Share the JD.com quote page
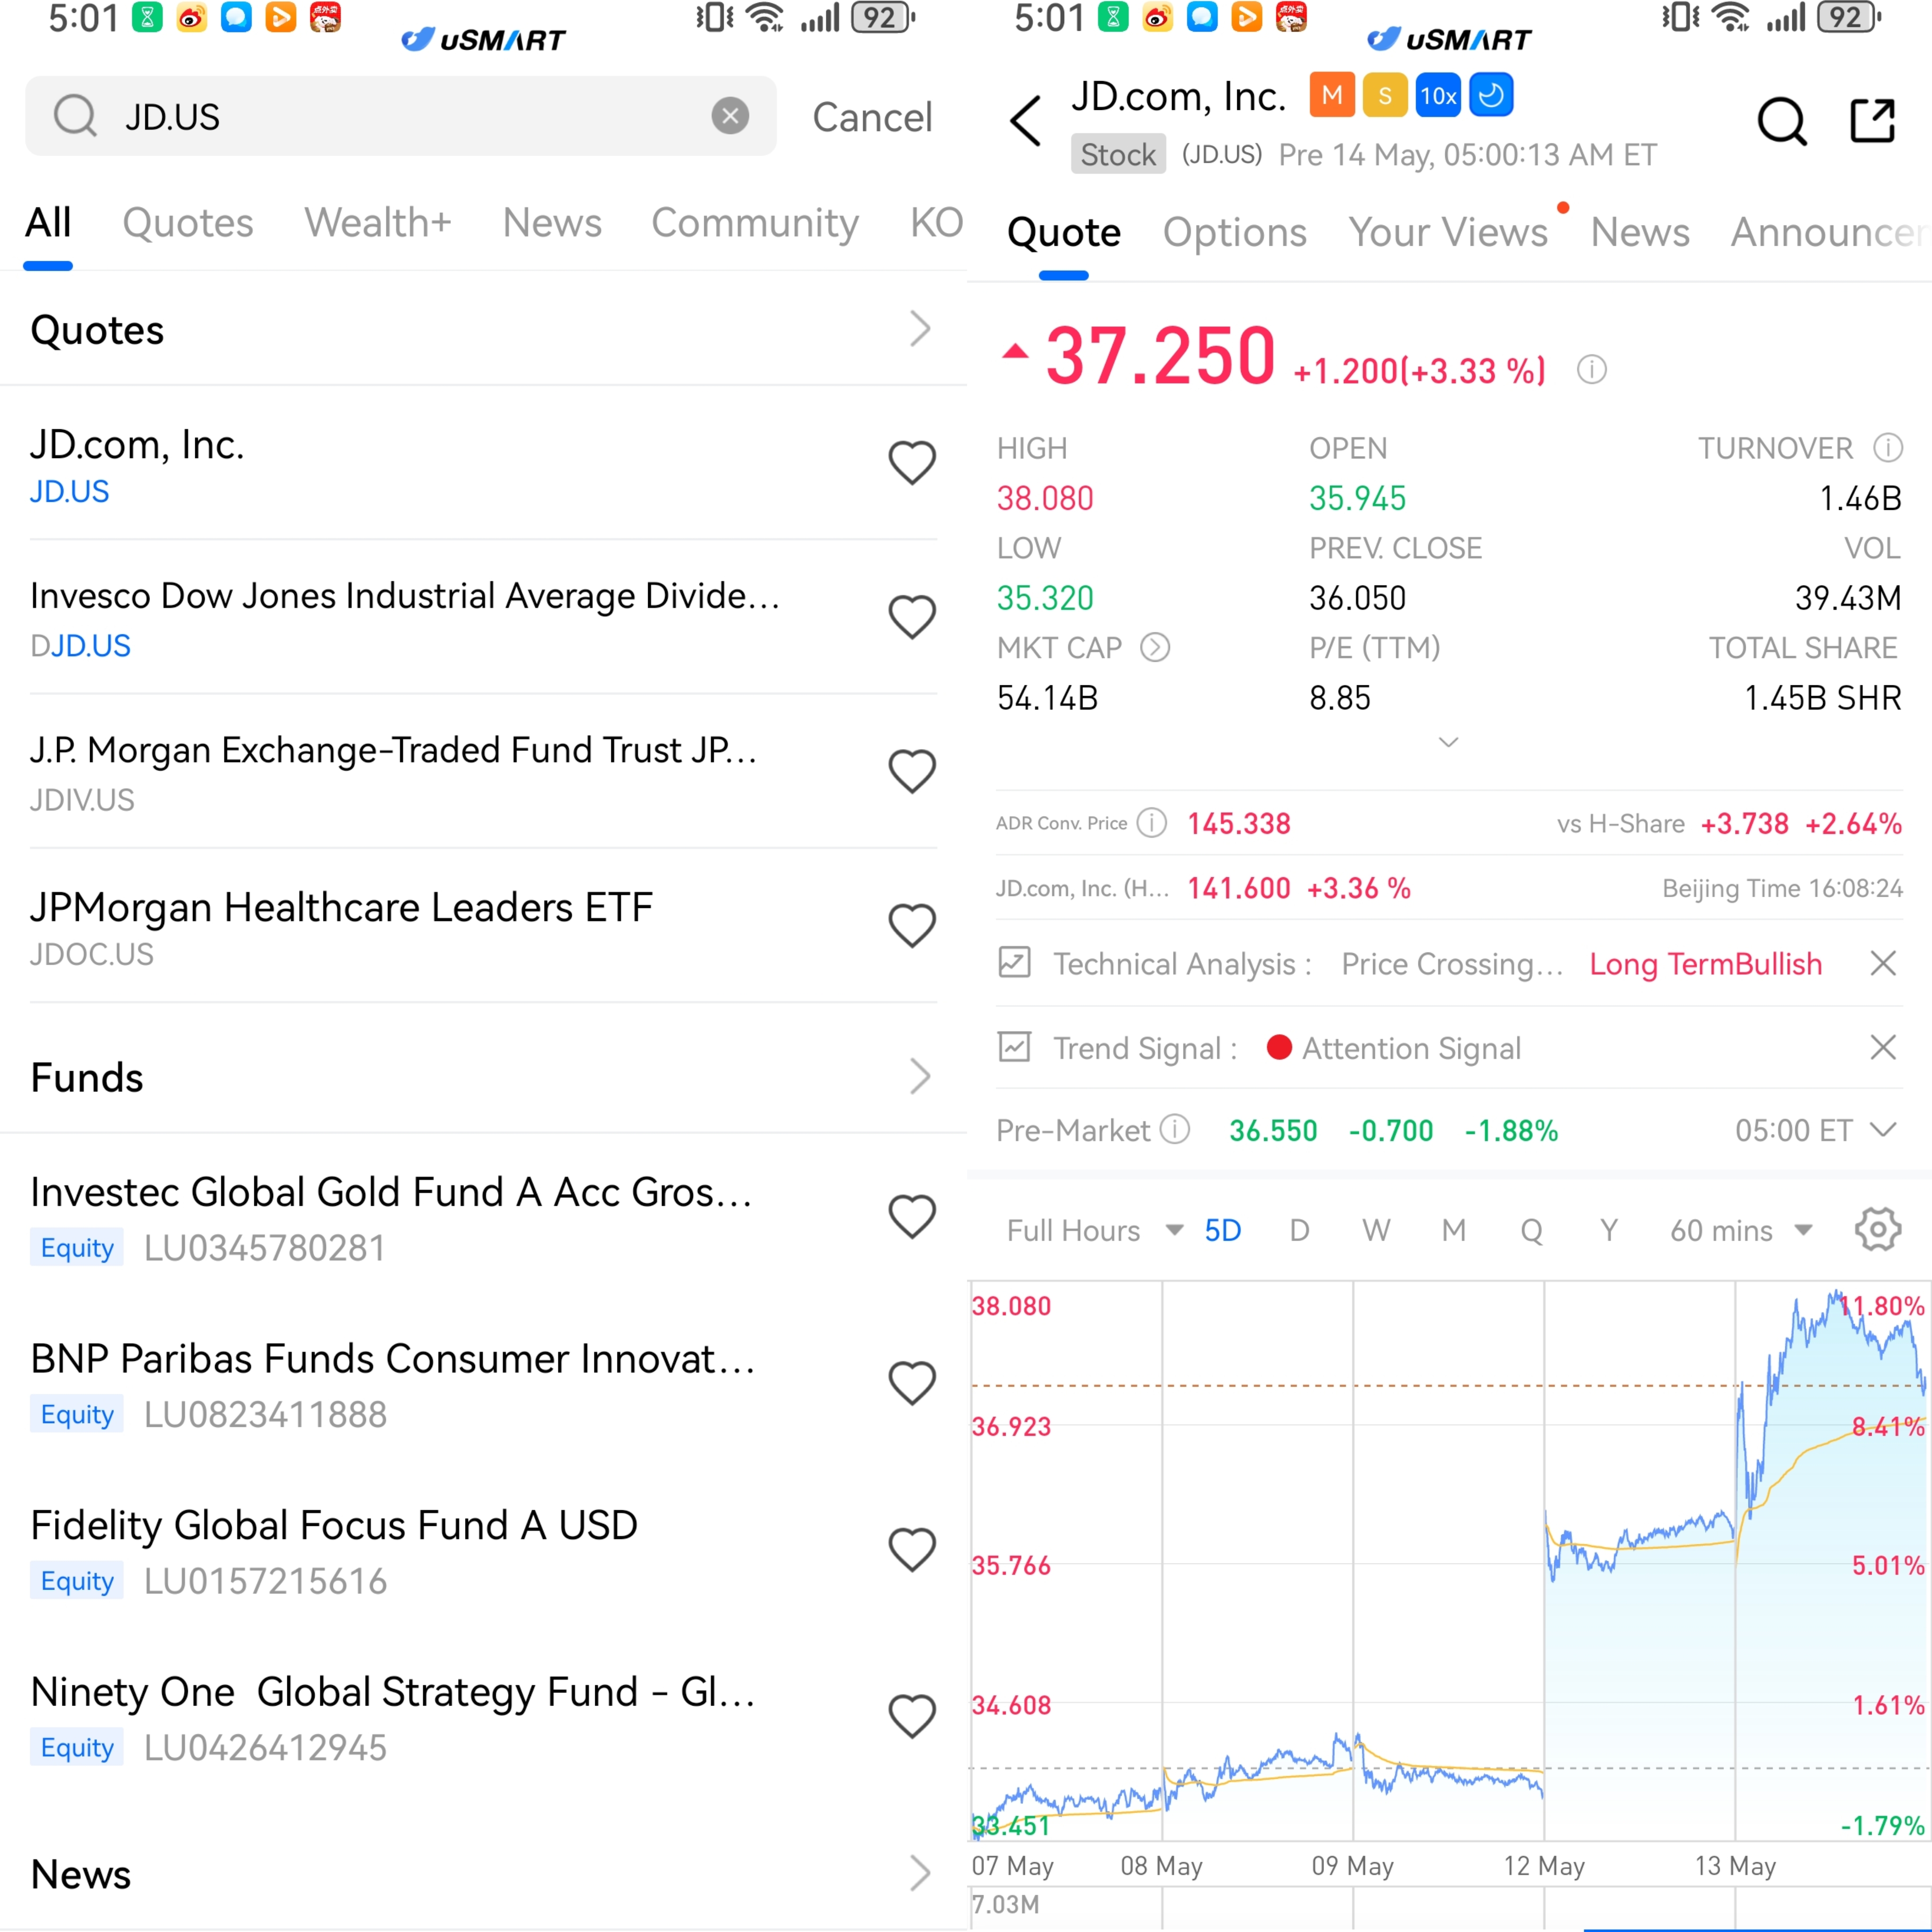 point(1872,121)
